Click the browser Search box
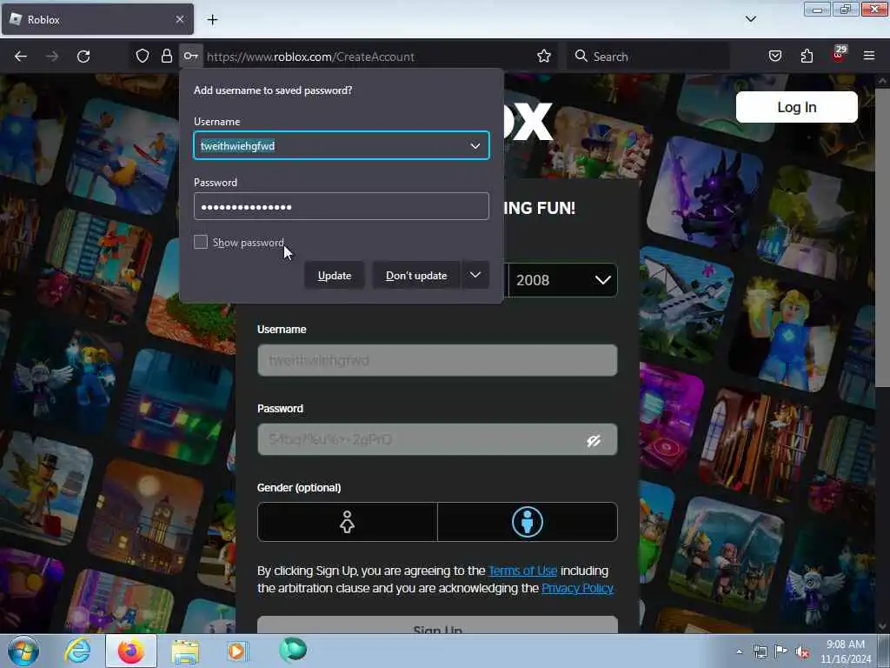890x668 pixels. [x=648, y=57]
